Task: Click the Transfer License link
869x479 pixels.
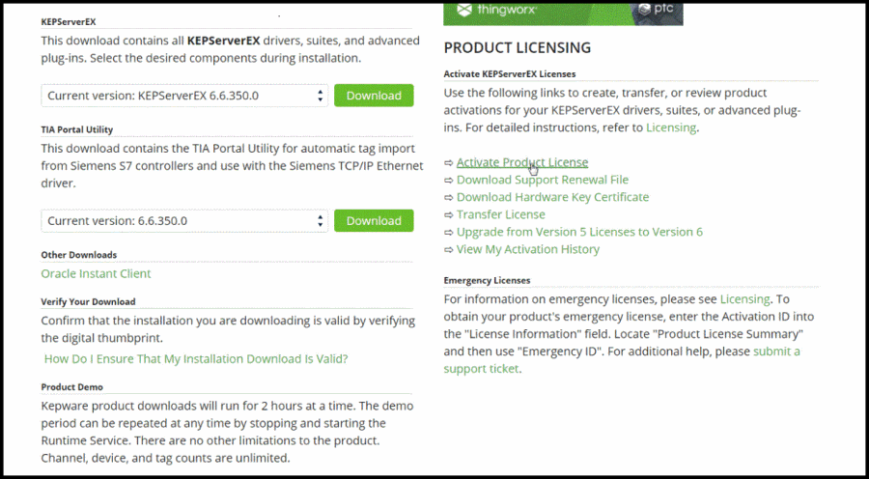Action: pos(500,214)
